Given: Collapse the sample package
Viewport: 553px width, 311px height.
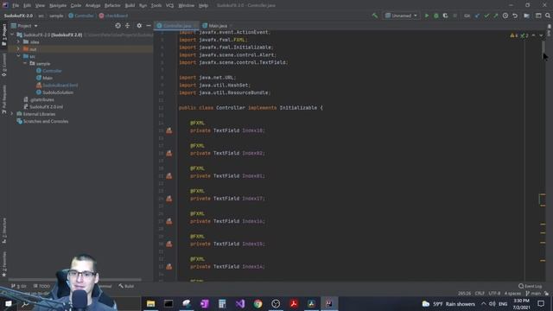Looking at the screenshot, I should [25, 63].
